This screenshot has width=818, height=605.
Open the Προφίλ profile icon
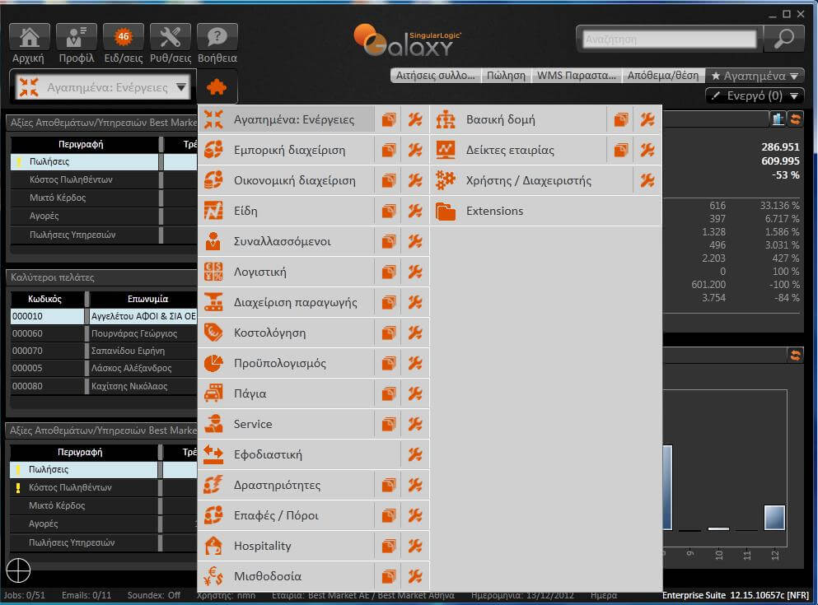click(x=77, y=38)
